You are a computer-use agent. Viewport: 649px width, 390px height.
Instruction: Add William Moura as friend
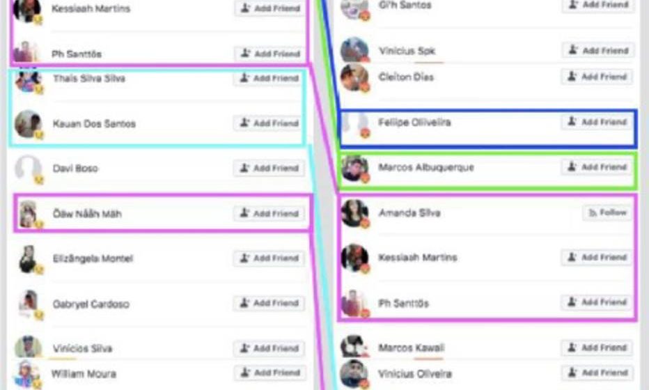point(270,373)
